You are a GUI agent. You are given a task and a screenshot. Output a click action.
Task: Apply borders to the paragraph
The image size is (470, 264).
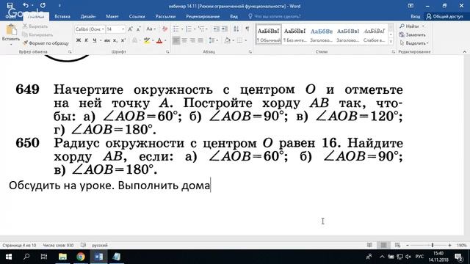coord(239,40)
